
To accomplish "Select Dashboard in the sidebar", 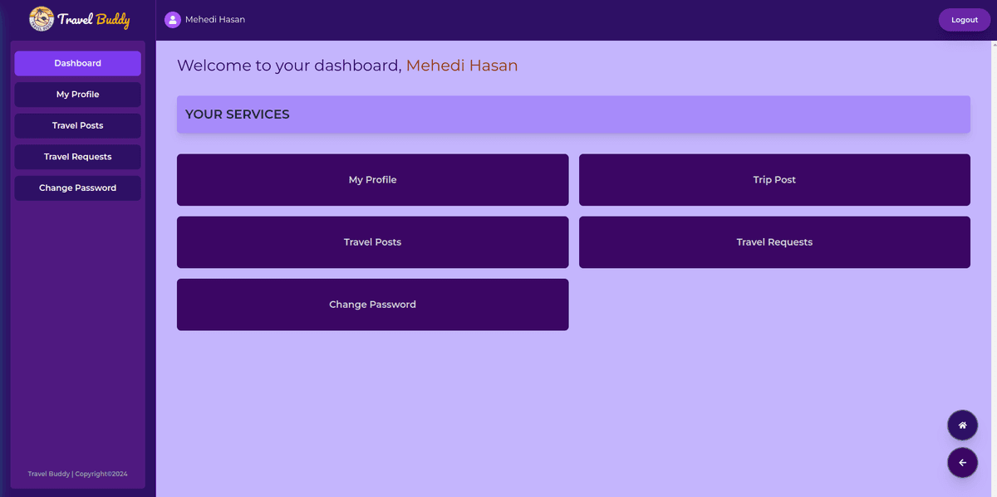I will coord(78,63).
